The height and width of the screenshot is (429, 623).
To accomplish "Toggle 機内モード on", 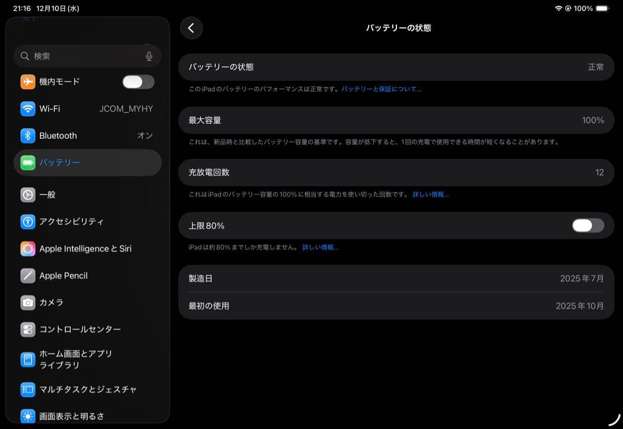I will click(x=137, y=82).
